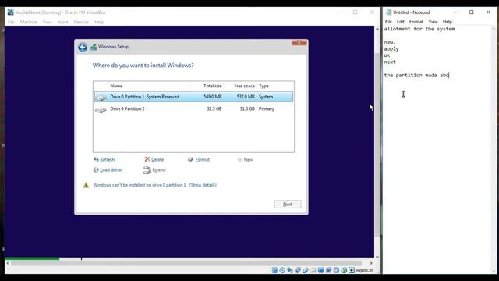This screenshot has height=281, width=499.
Task: Open the Notepad File menu
Action: (388, 22)
